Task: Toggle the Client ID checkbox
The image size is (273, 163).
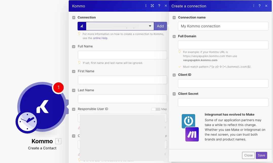Action: [174, 75]
